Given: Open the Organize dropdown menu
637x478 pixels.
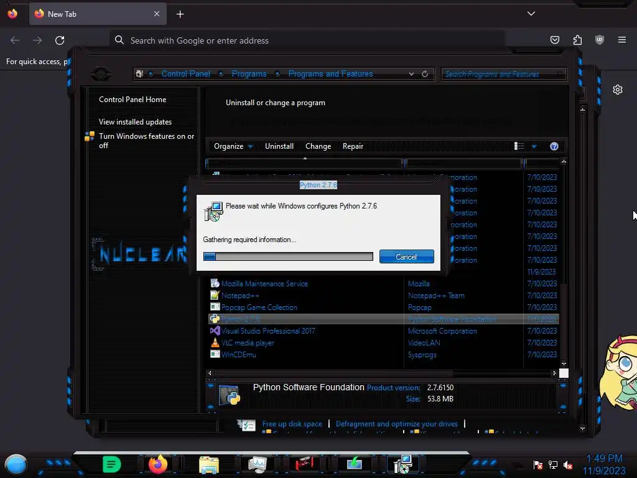Looking at the screenshot, I should tap(233, 146).
